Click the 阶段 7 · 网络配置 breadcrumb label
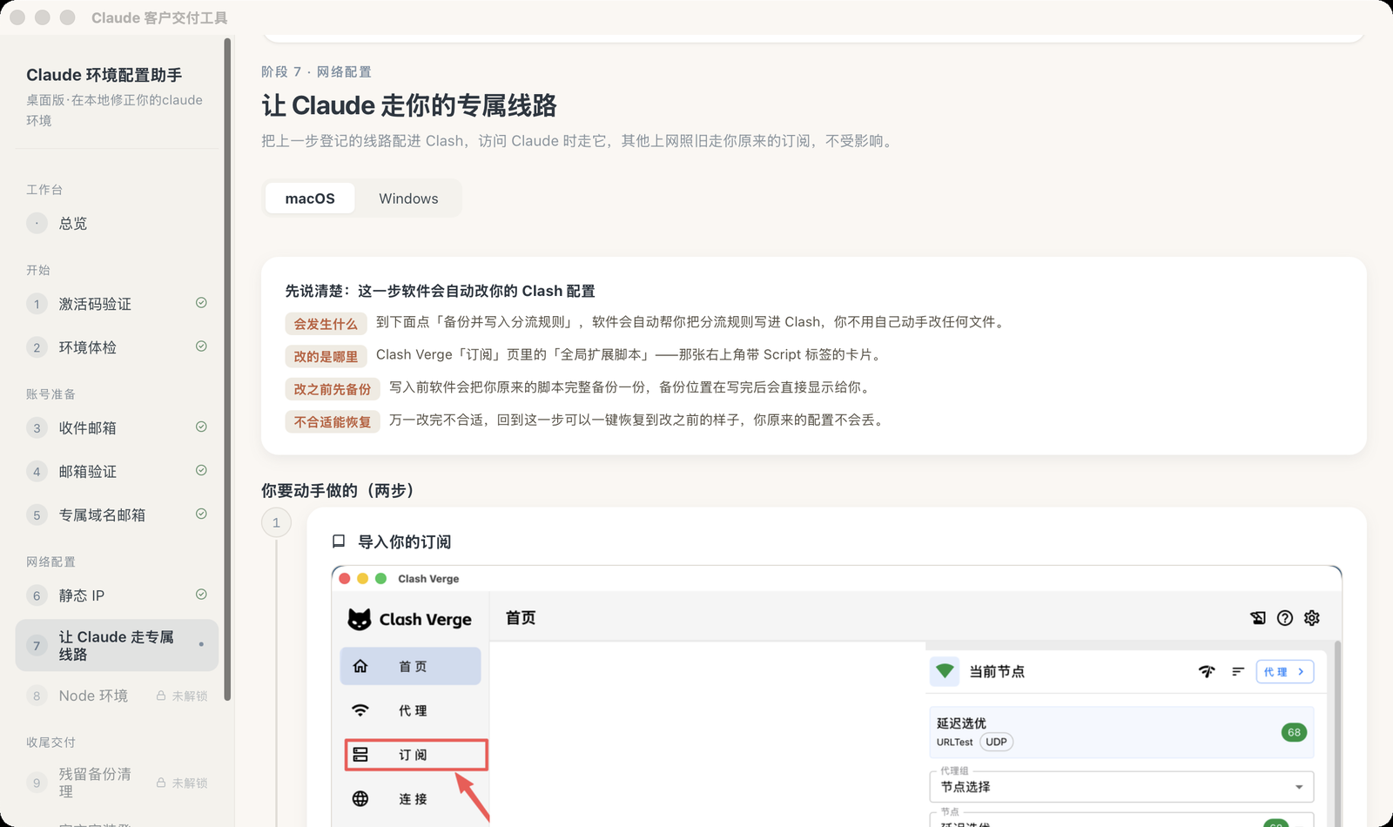The width and height of the screenshot is (1393, 827). coord(316,71)
